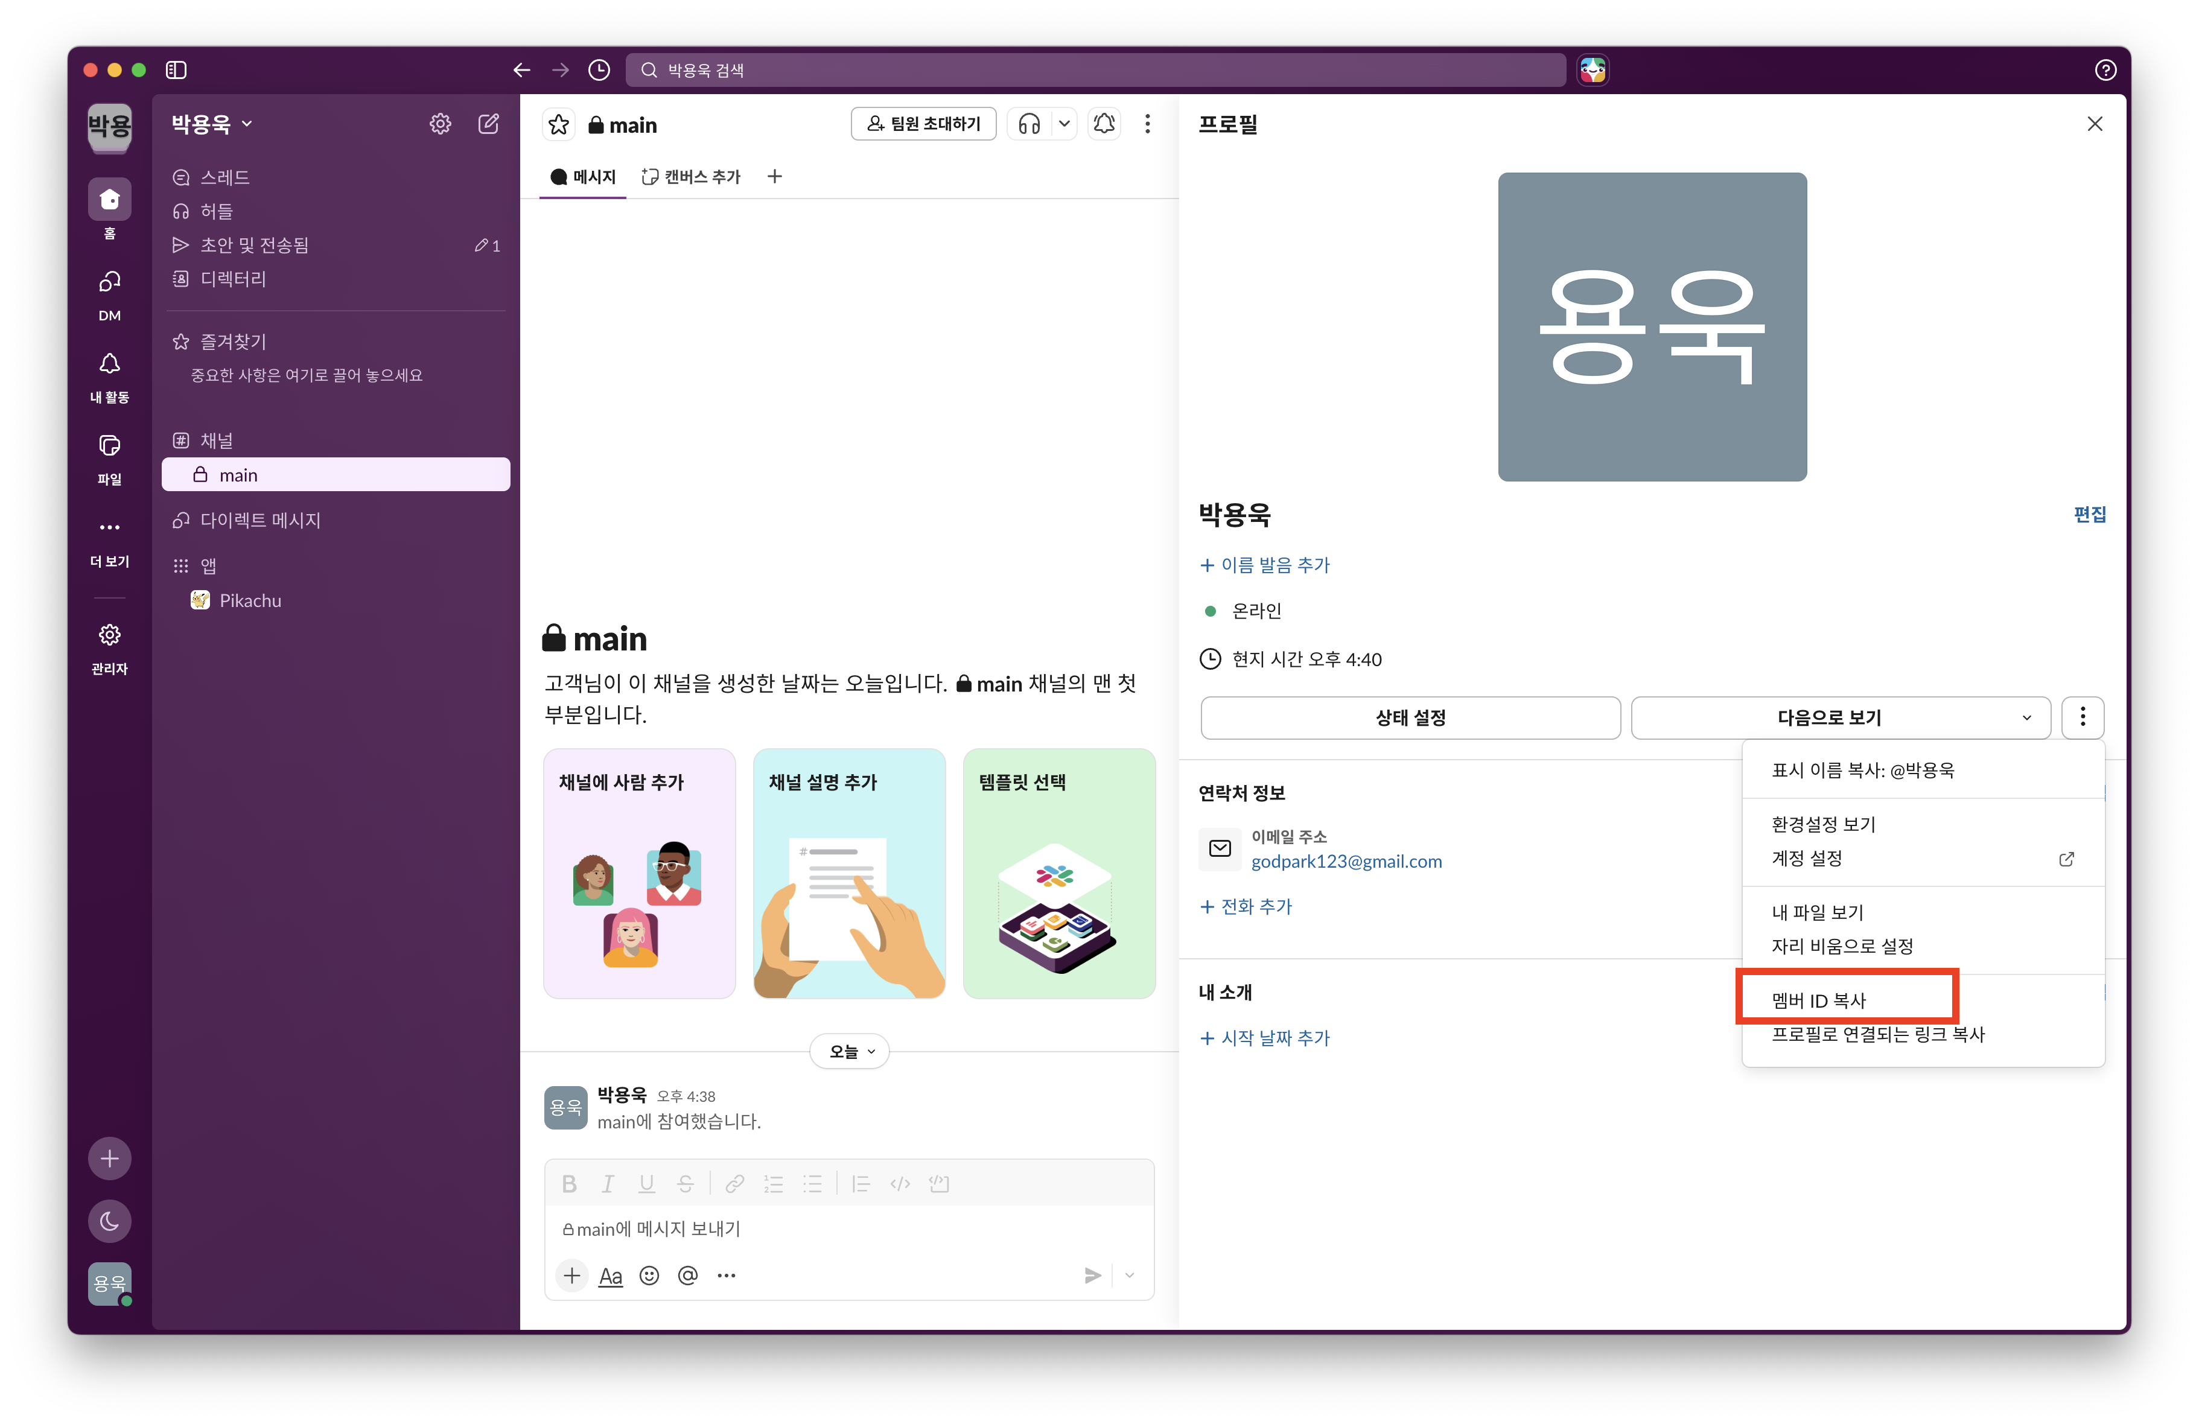Open send options dropdown arrow

click(x=1129, y=1275)
